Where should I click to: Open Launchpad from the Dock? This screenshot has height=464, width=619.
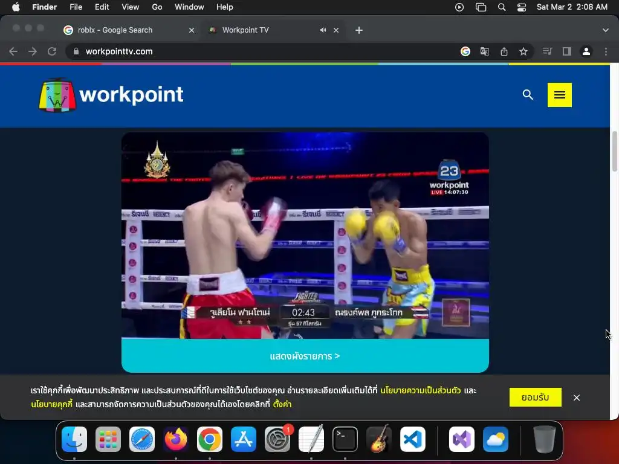pos(108,439)
